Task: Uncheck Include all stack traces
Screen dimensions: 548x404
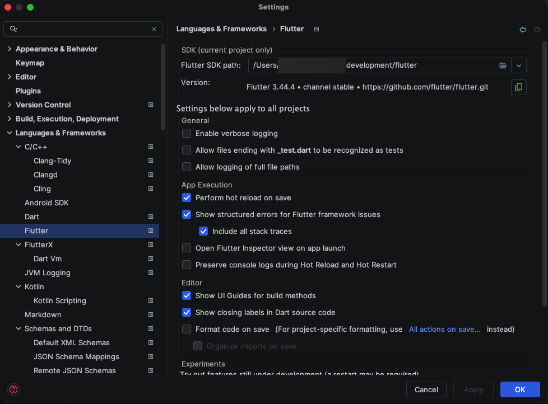Action: [203, 231]
